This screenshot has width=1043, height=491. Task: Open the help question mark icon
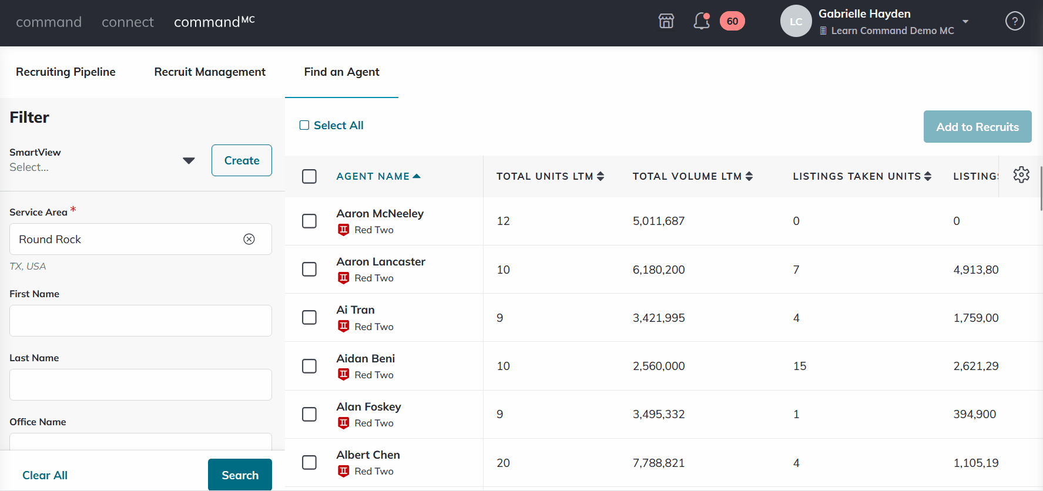tap(1014, 21)
